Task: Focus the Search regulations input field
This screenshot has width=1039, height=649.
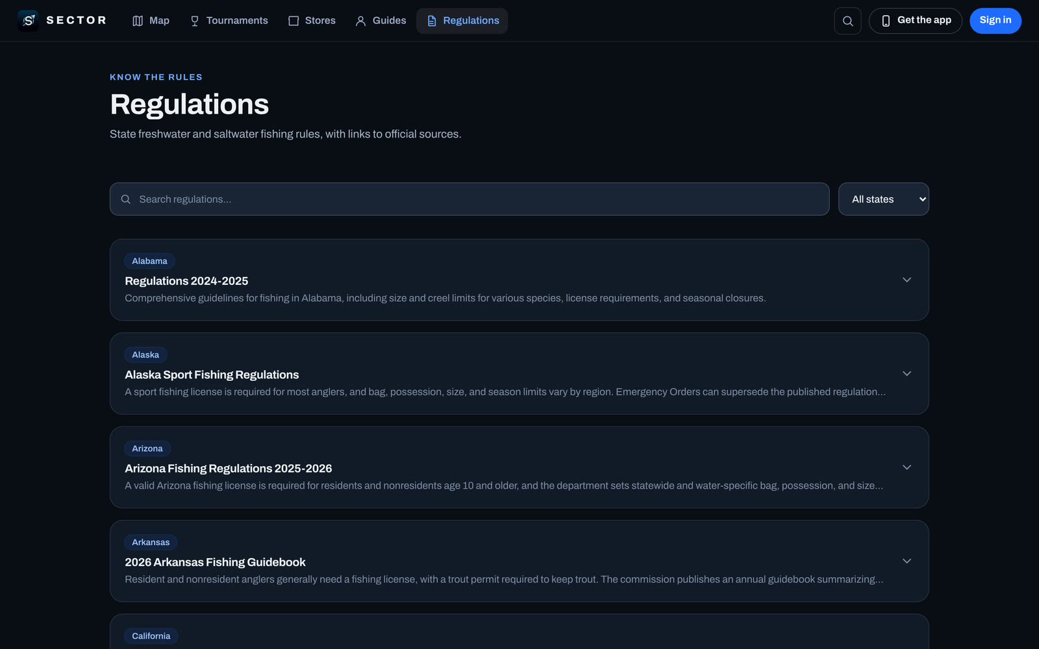Action: [469, 199]
